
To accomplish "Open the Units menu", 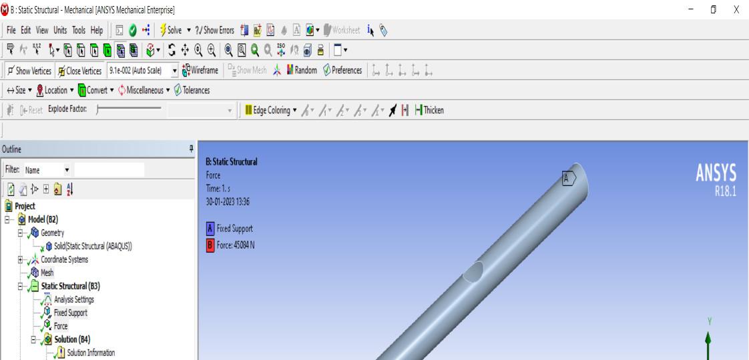I will coord(60,31).
